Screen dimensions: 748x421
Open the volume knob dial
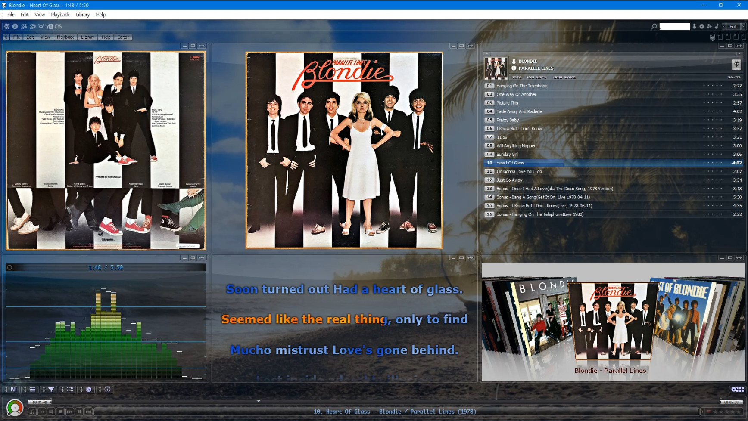coord(15,407)
